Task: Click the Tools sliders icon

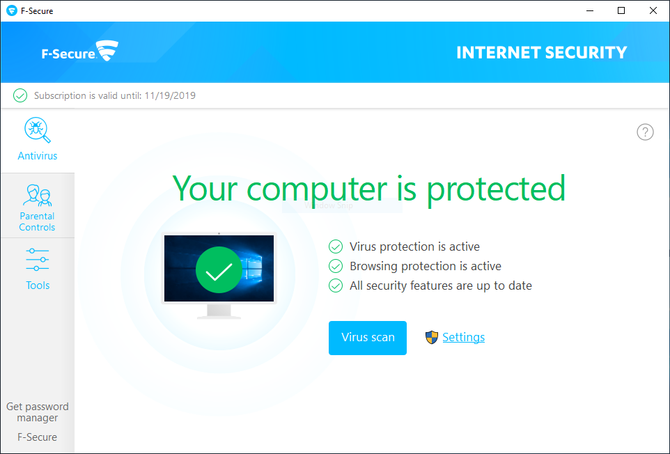Action: (38, 259)
